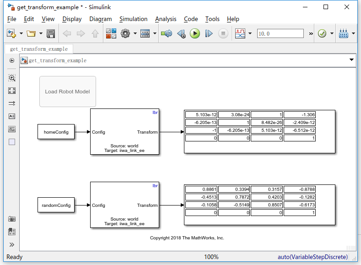361x265 pixels.
Task: Open the File menu
Action: 12,19
